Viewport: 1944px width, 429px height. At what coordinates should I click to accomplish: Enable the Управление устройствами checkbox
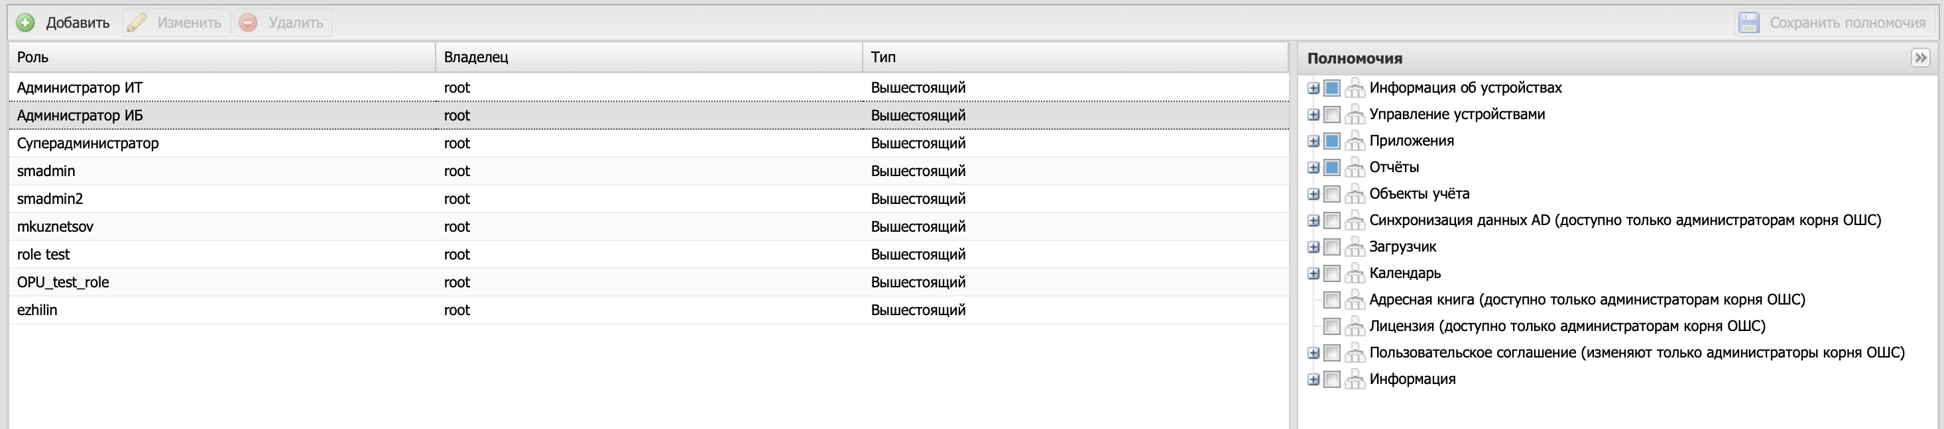click(x=1332, y=115)
